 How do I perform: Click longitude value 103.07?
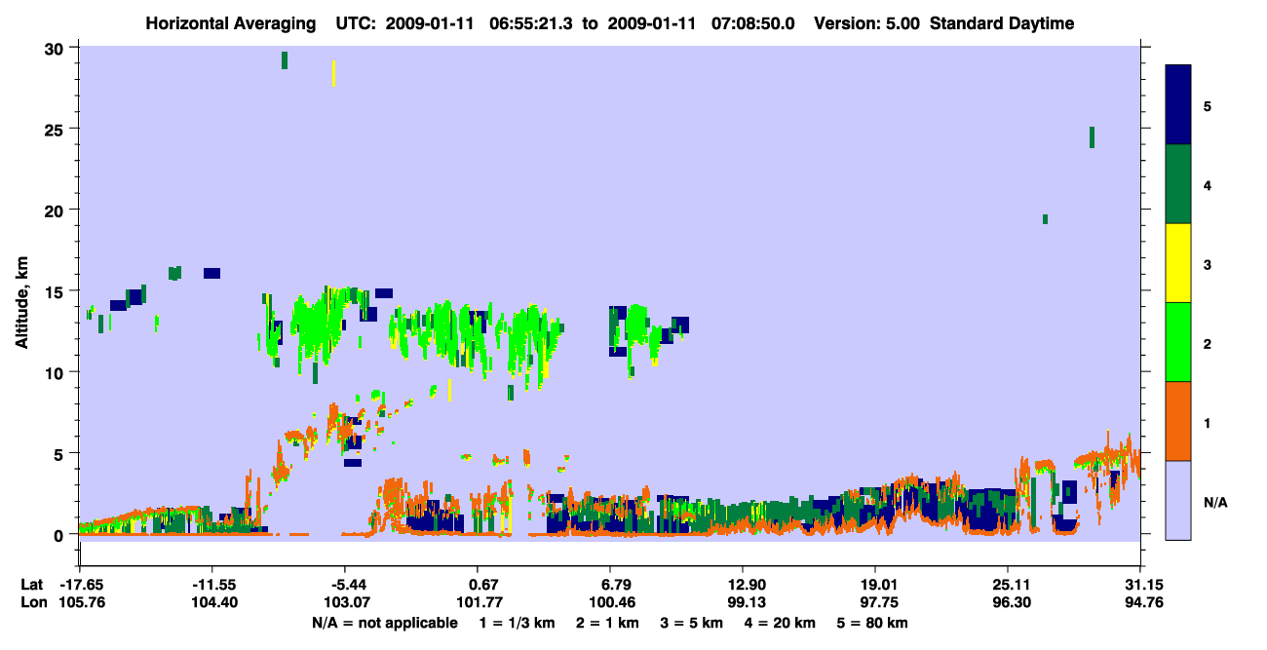[x=346, y=602]
